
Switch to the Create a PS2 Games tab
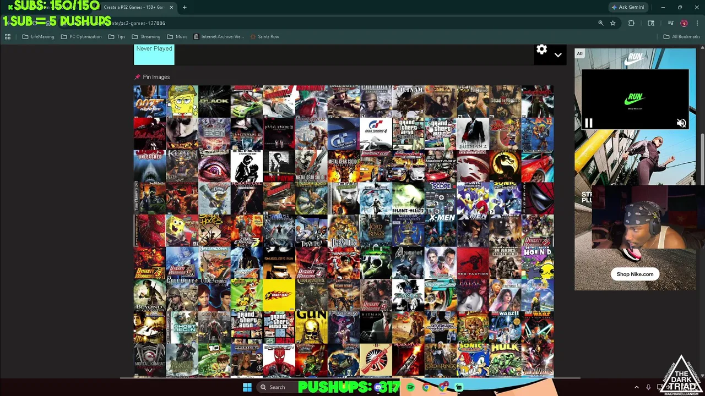[134, 7]
